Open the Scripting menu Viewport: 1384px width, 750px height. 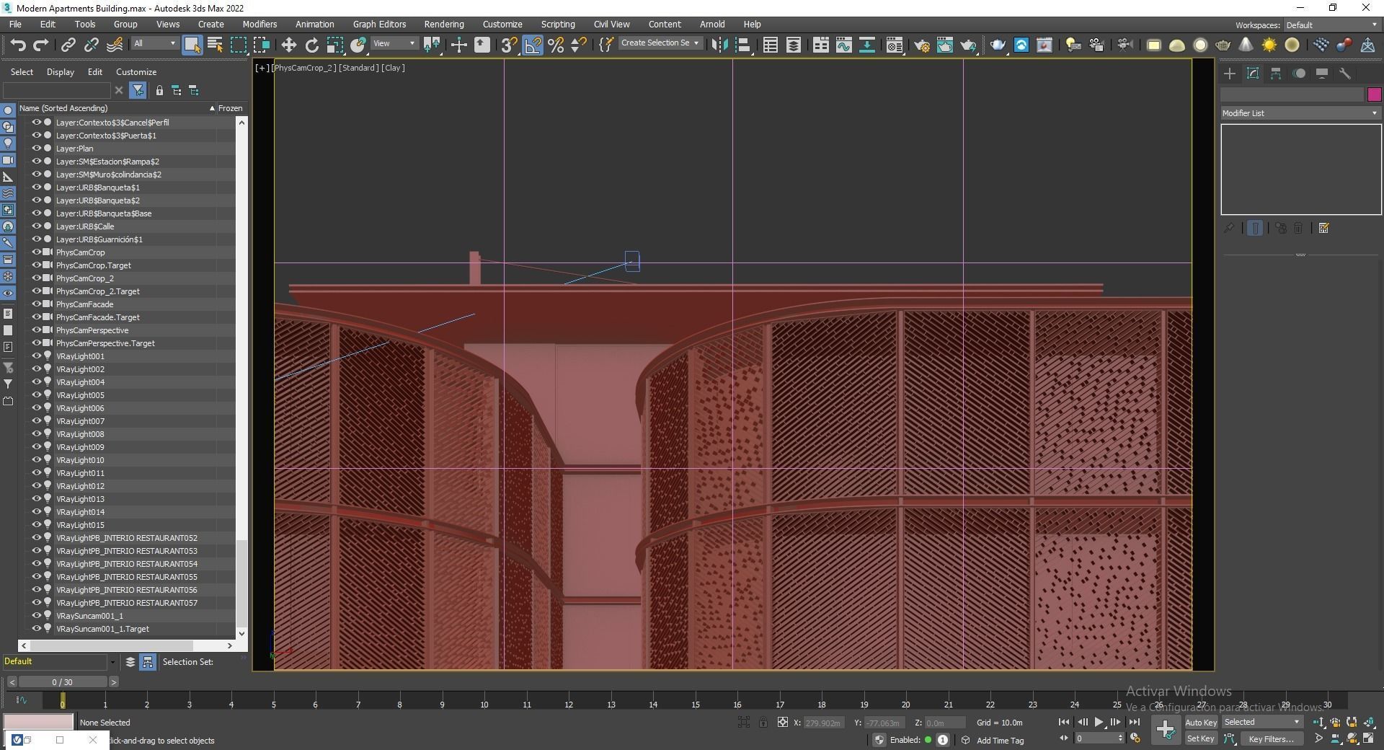[x=558, y=24]
